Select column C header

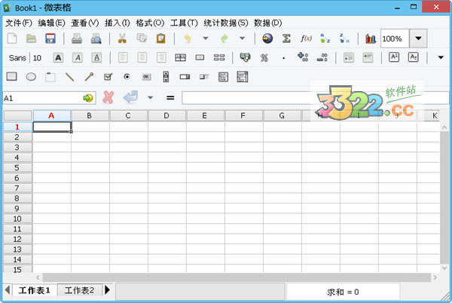tap(128, 115)
